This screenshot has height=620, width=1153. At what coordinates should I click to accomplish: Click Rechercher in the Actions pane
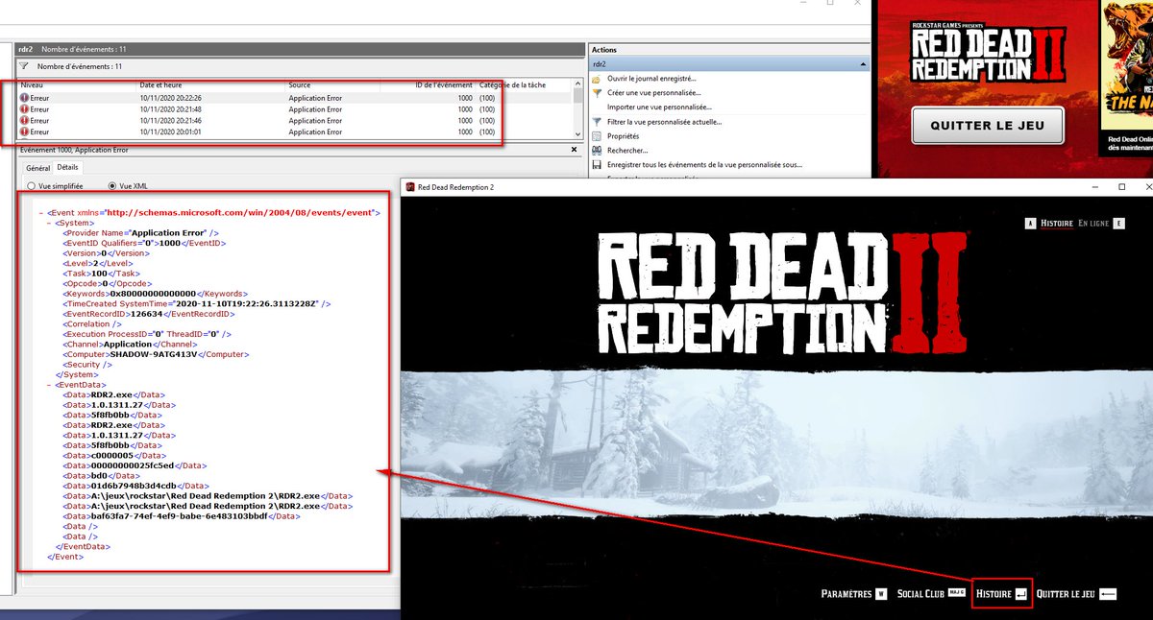click(x=627, y=151)
